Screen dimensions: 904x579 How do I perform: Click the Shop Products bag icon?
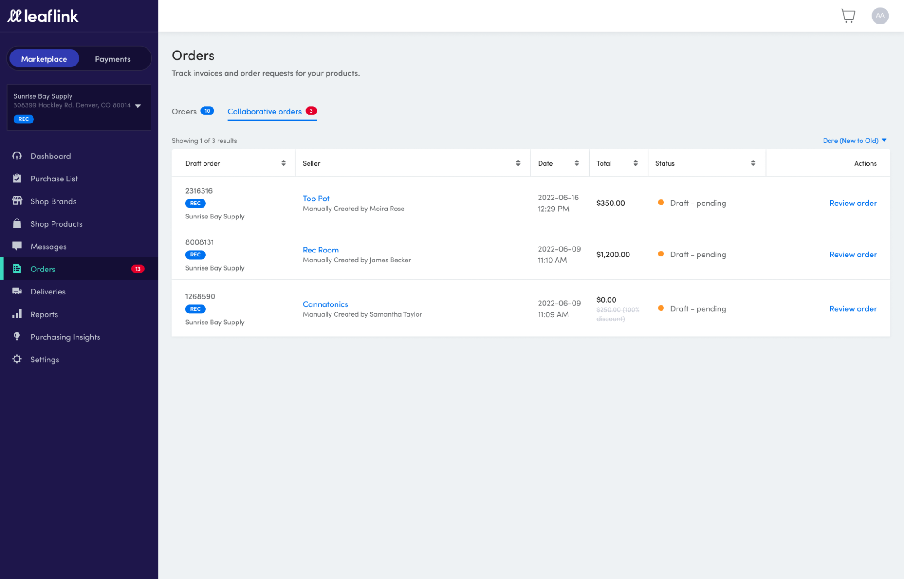(x=17, y=223)
